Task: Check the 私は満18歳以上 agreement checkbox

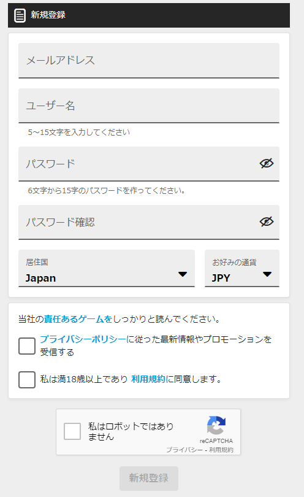Action: pos(27,380)
